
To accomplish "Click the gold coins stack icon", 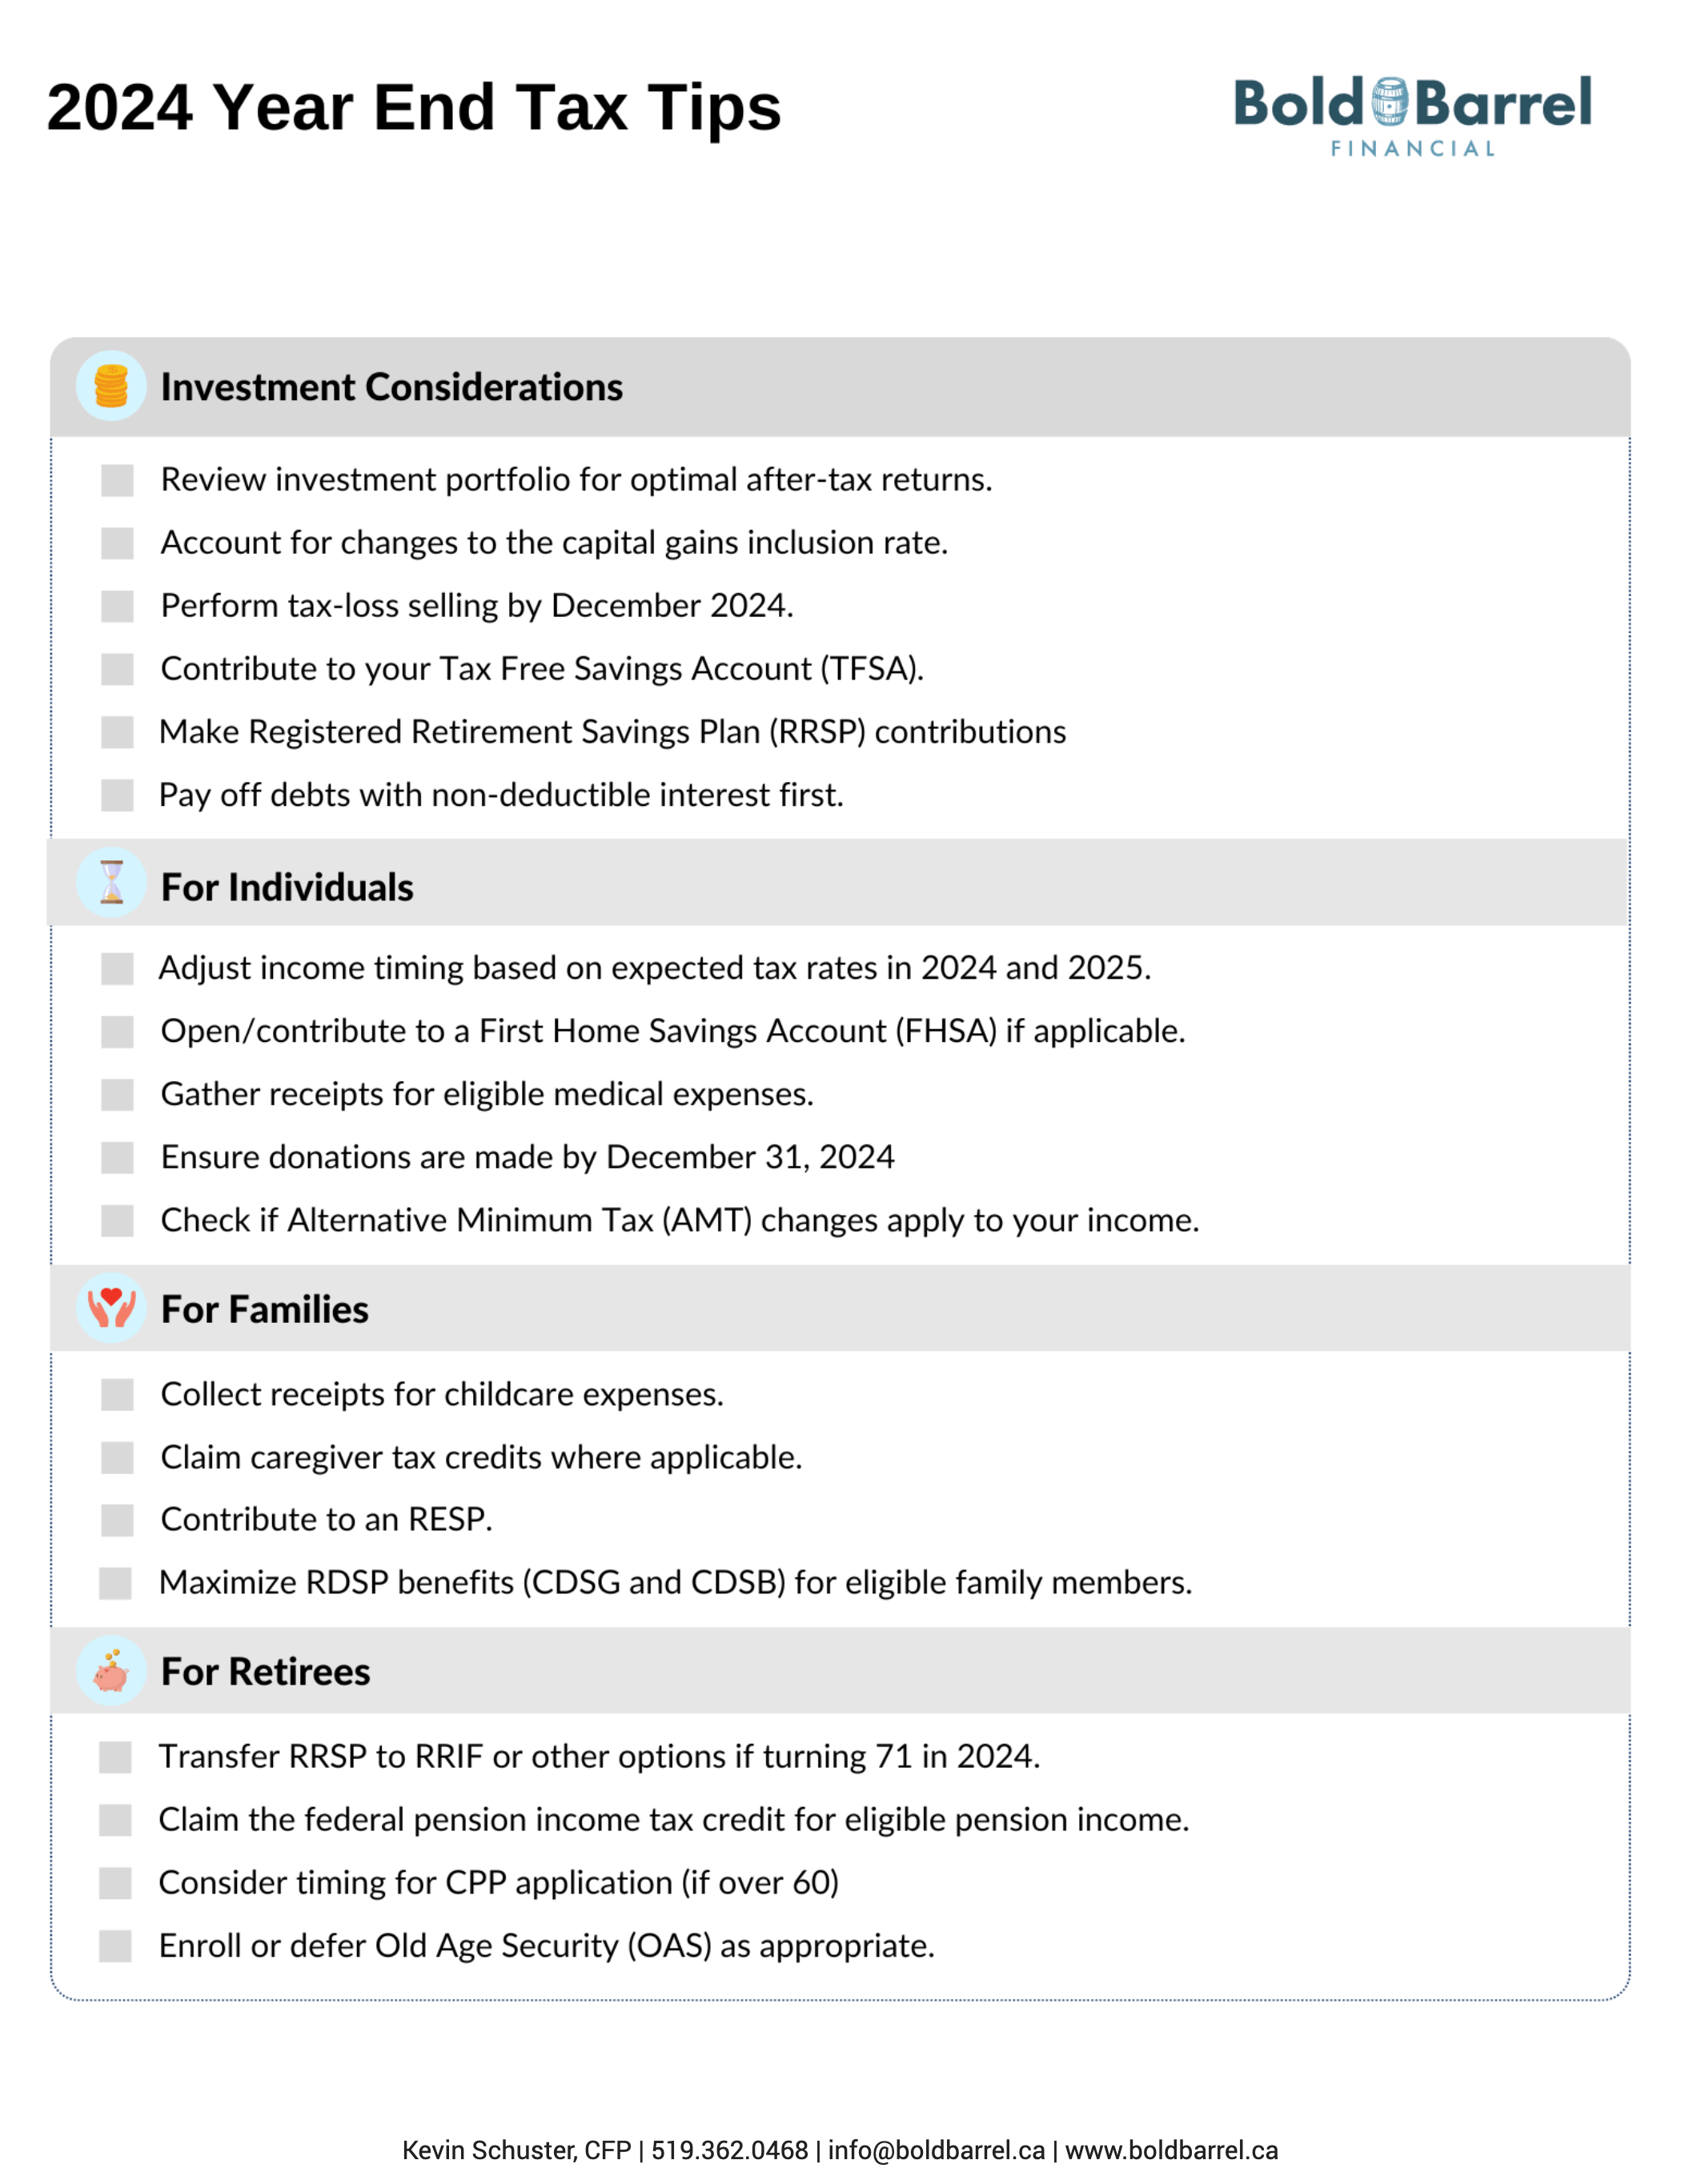I will coord(111,386).
